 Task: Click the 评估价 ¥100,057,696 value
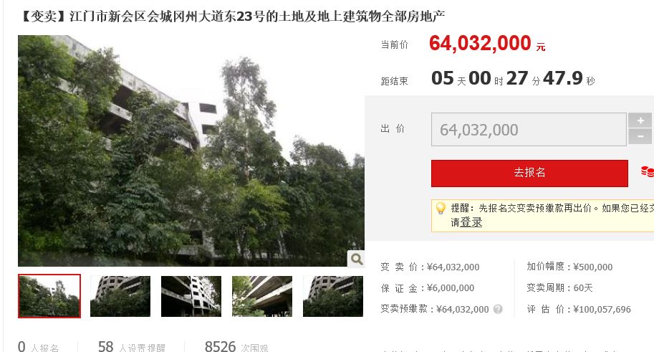(x=602, y=310)
